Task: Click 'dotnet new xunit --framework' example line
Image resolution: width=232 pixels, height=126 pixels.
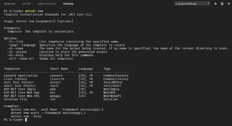Action: (x=48, y=113)
